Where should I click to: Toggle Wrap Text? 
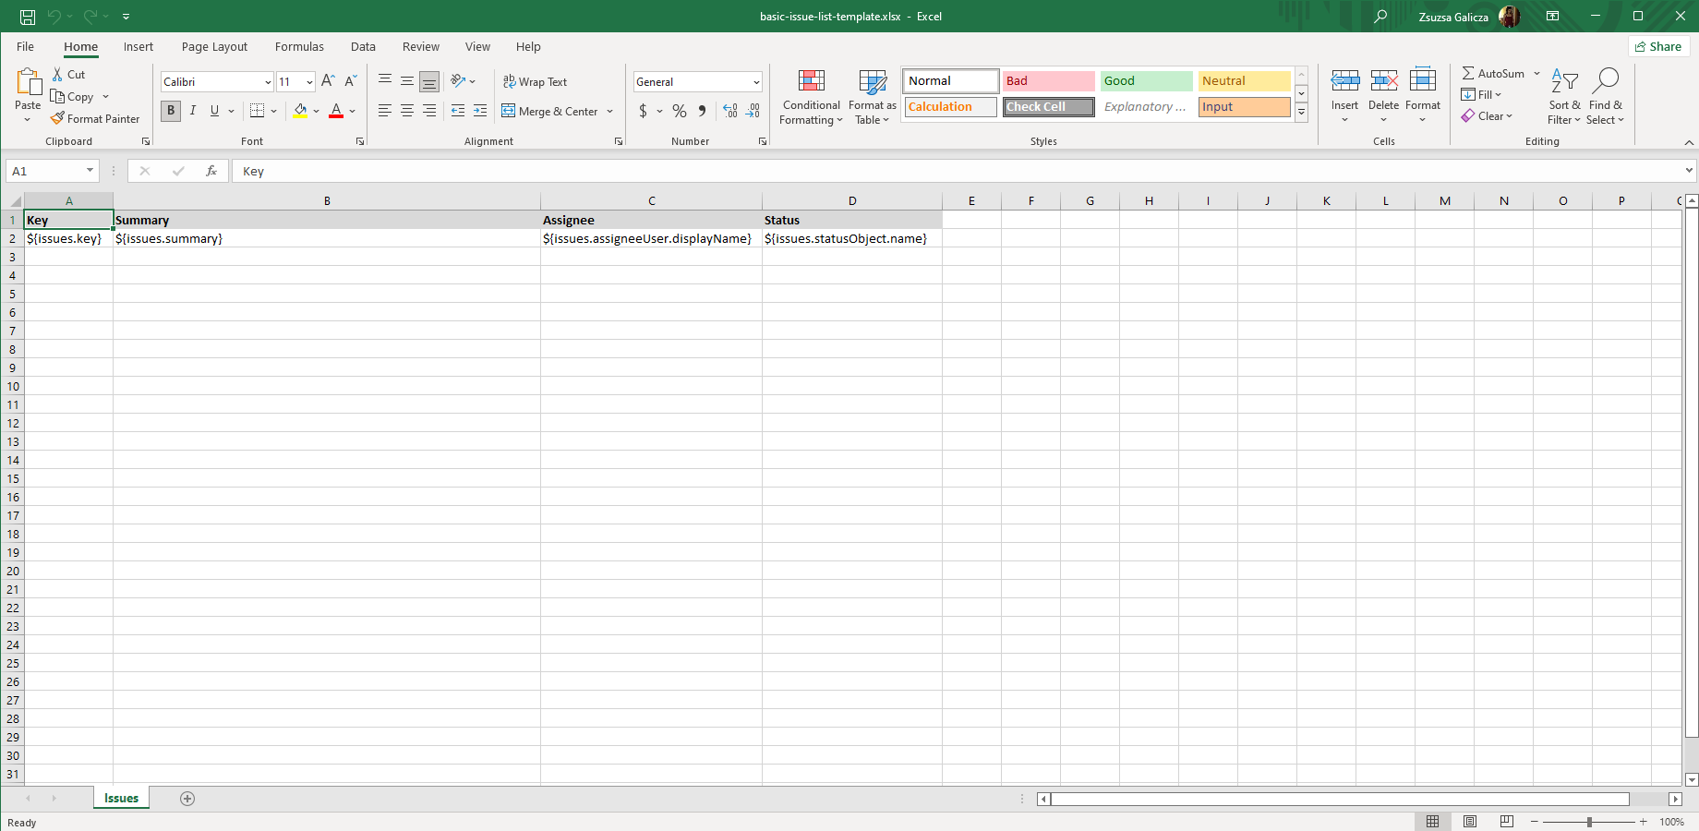(x=535, y=81)
